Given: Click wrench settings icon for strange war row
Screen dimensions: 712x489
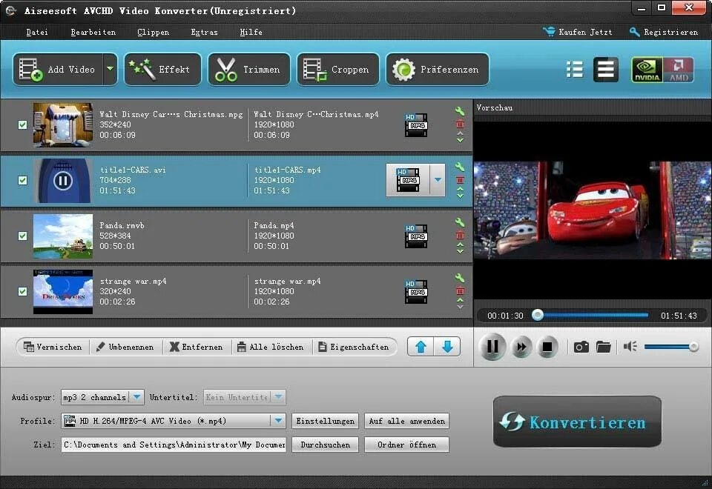Looking at the screenshot, I should [460, 278].
